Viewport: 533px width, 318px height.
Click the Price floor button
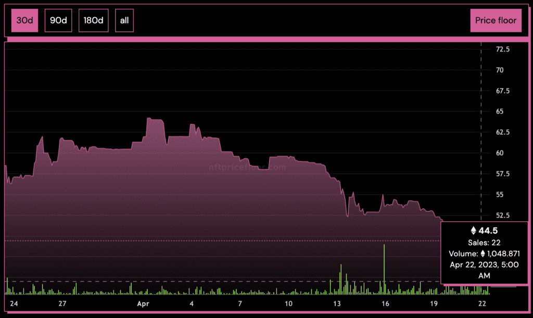(496, 20)
